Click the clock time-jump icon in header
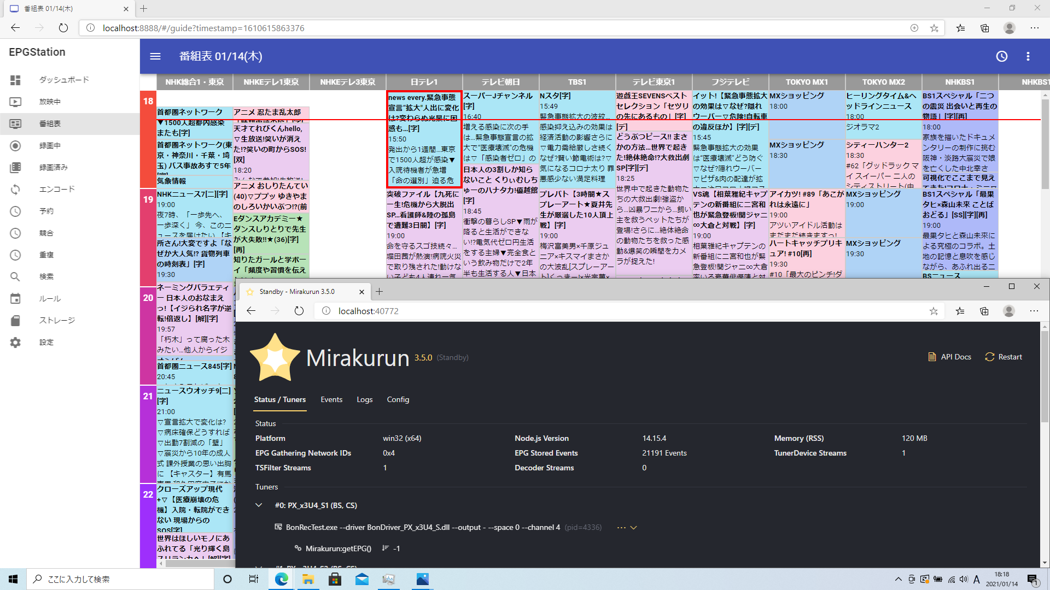The image size is (1050, 590). click(1001, 56)
